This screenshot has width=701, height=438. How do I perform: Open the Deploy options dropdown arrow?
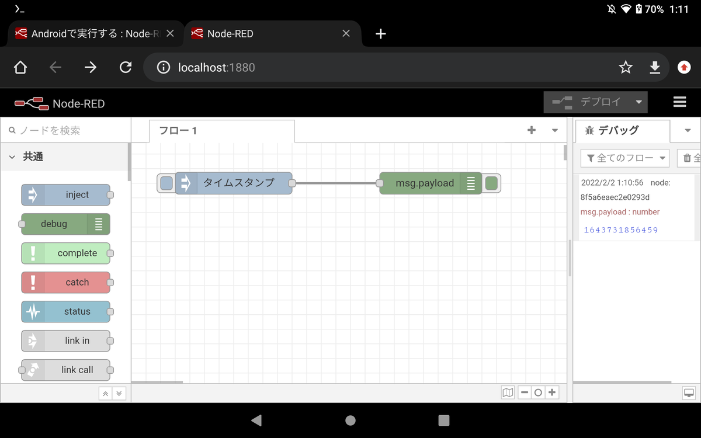pyautogui.click(x=638, y=102)
